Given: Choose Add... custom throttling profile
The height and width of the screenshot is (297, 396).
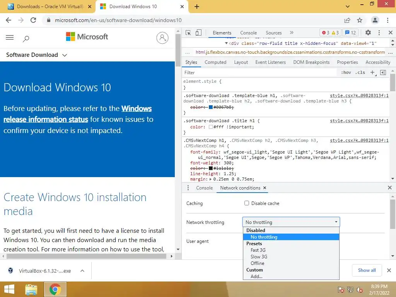Looking at the screenshot, I should coord(291,276).
